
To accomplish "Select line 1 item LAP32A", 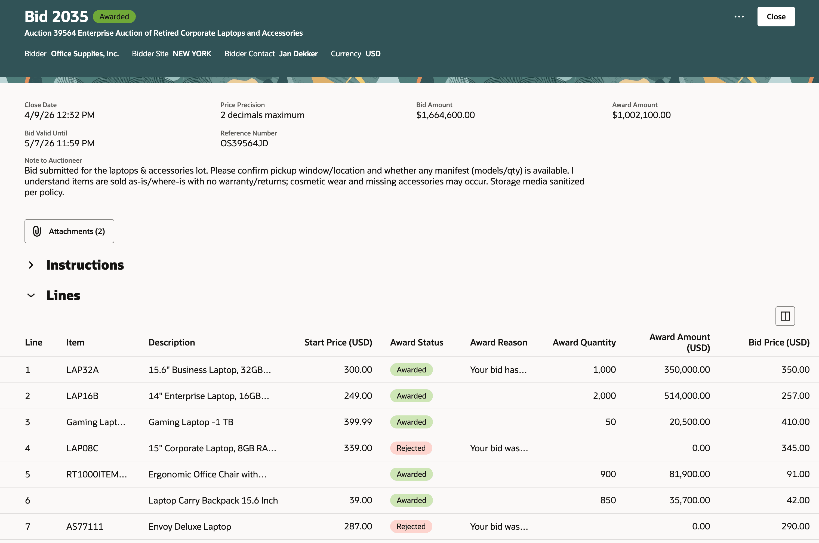I will click(x=82, y=370).
